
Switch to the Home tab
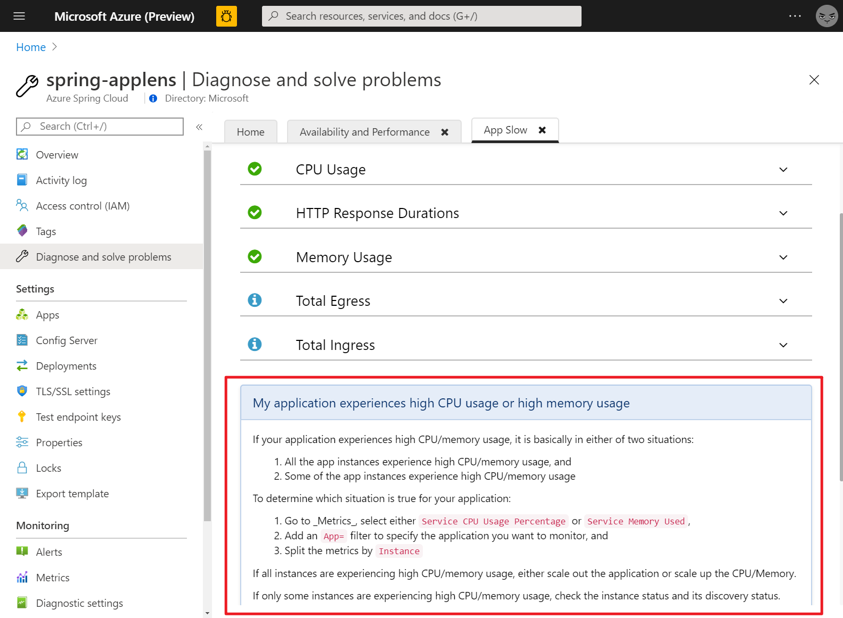251,131
